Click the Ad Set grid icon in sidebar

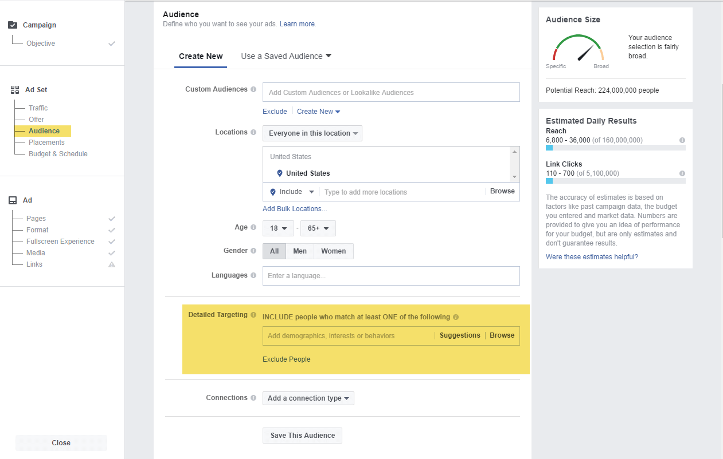(14, 89)
